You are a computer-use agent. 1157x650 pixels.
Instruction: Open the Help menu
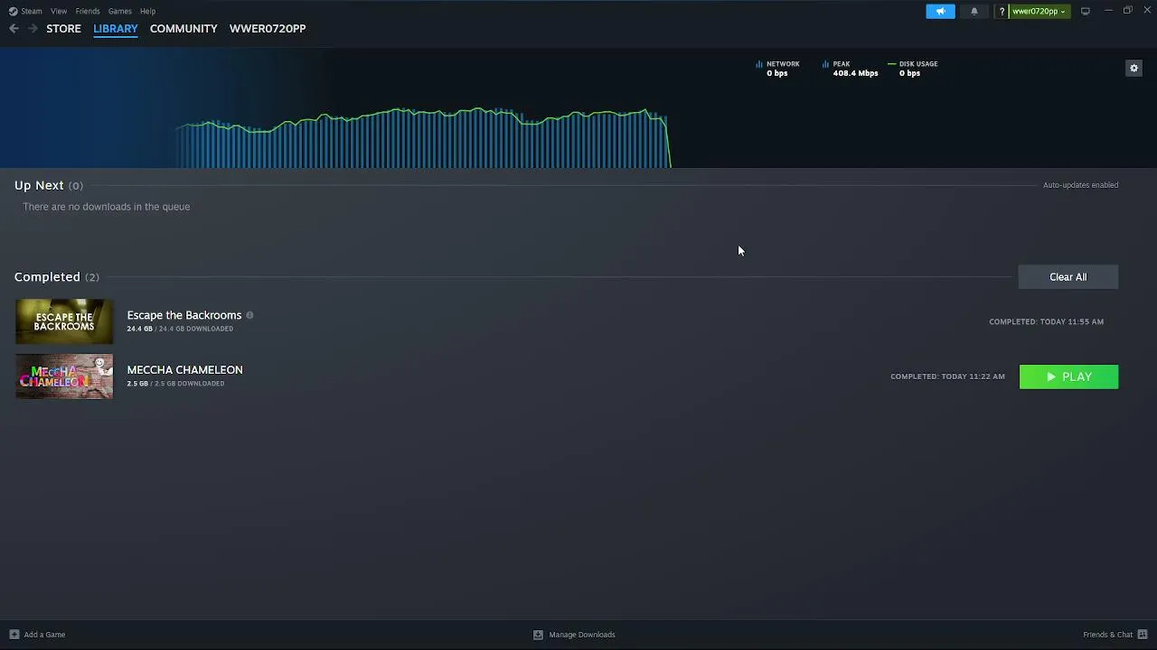(147, 11)
